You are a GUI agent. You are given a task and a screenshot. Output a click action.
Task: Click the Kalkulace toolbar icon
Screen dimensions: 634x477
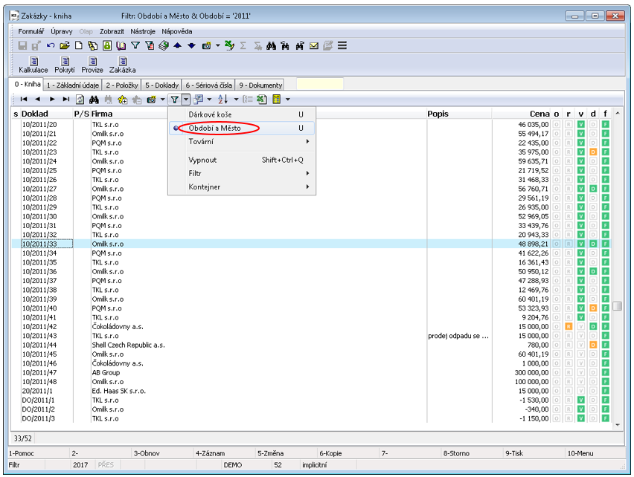coord(33,62)
